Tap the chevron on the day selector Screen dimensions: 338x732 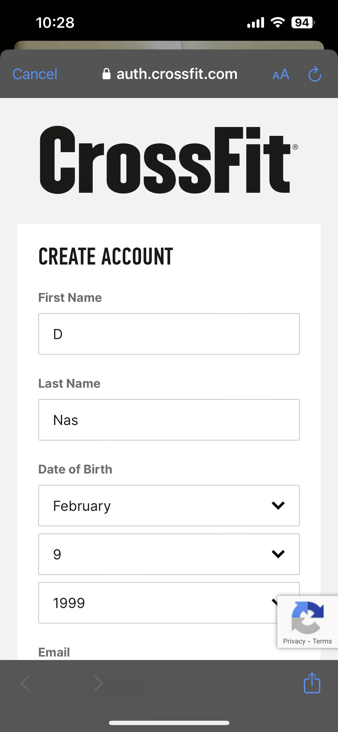(278, 554)
